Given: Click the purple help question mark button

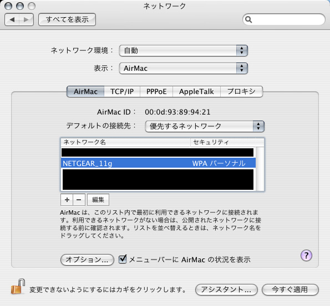Looking at the screenshot, I should point(306,256).
